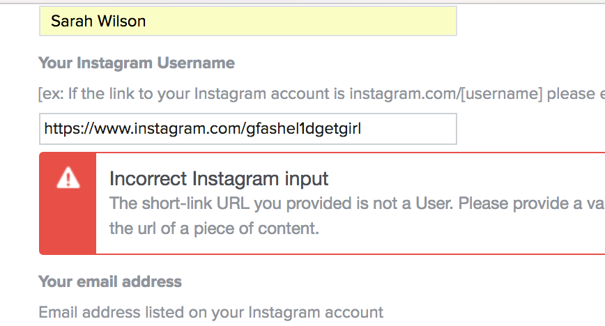Click empty right side of Instagram username field
The height and width of the screenshot is (326, 605).
[x=409, y=129]
